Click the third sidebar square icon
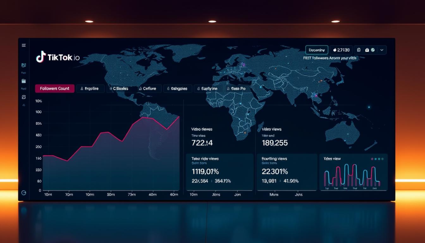 tap(24, 97)
